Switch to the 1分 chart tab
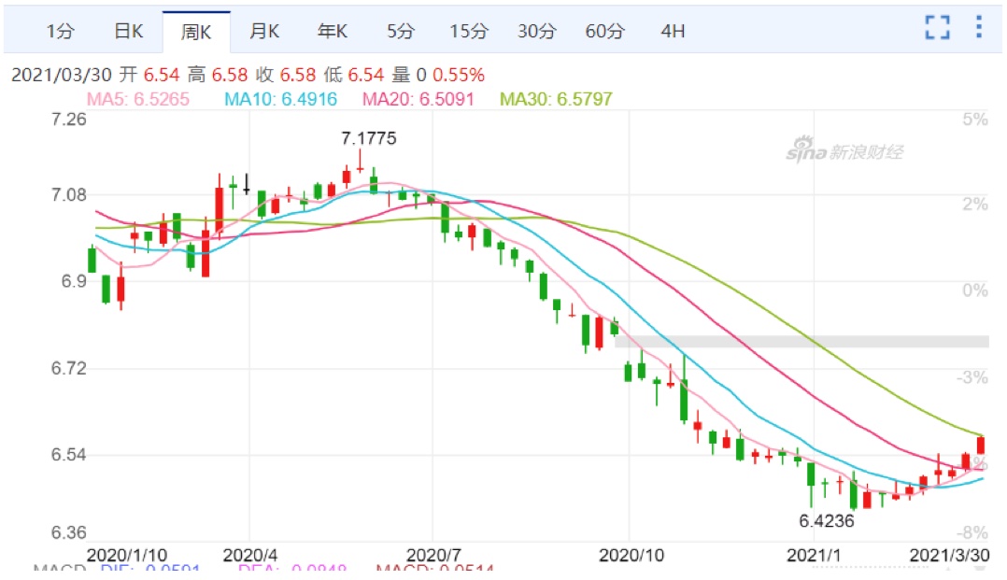 [60, 32]
